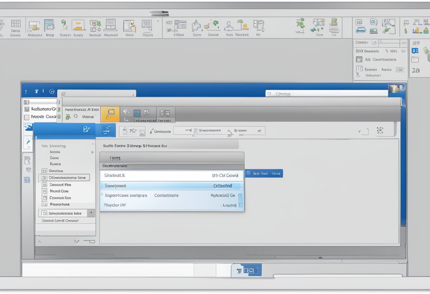The image size is (430, 294).
Task: Click the blue square icon in ribbon group
Action: (x=137, y=113)
